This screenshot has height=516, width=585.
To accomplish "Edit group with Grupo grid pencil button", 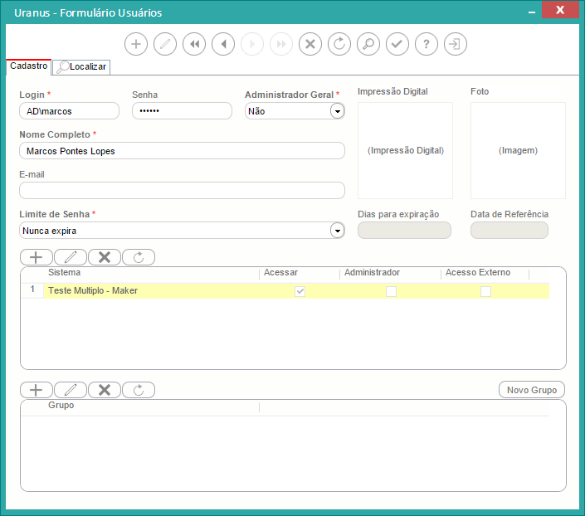I will pyautogui.click(x=71, y=390).
